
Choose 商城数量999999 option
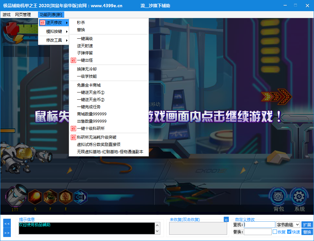109,114
